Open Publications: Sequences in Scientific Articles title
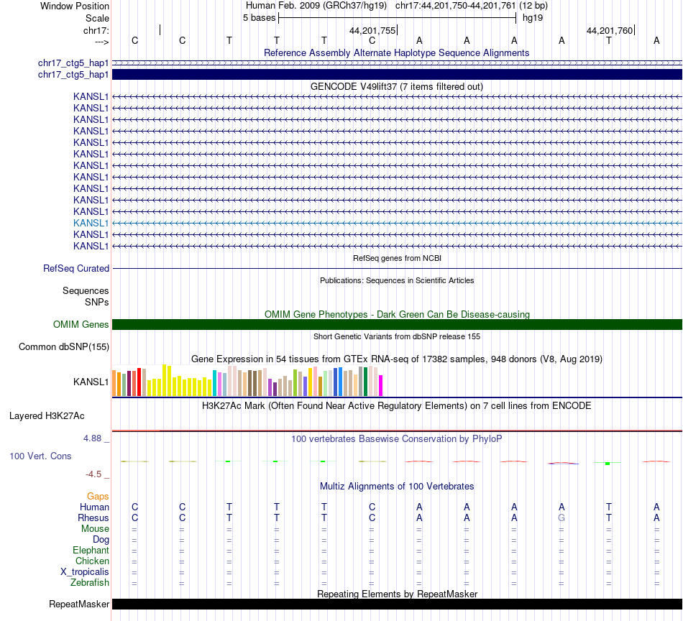This screenshot has width=683, height=621. coord(397,280)
